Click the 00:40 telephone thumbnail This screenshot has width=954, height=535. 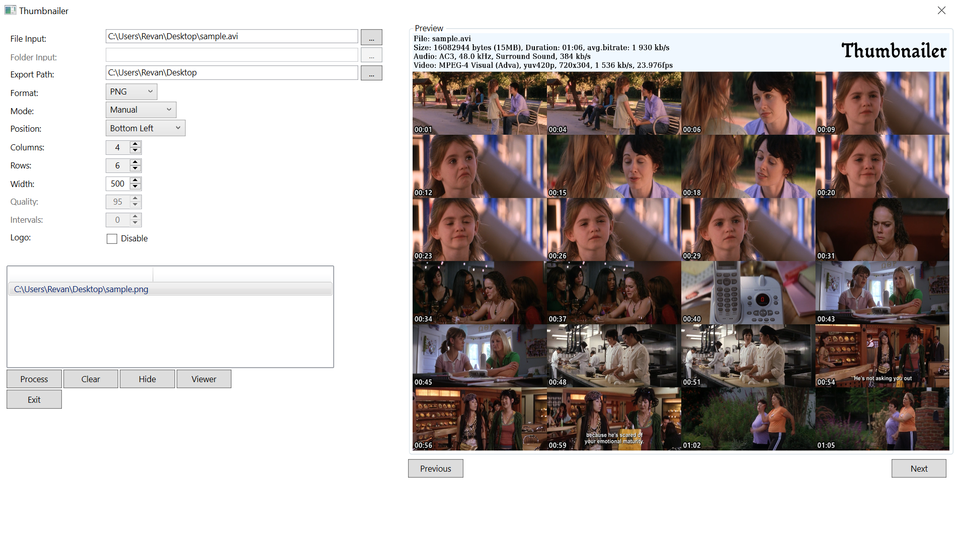coord(748,293)
